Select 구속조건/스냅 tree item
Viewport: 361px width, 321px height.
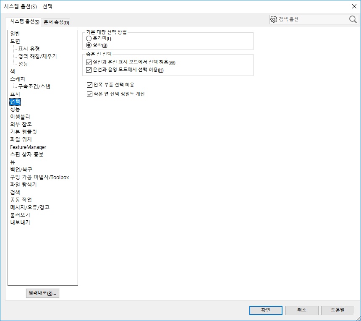[x=34, y=86]
